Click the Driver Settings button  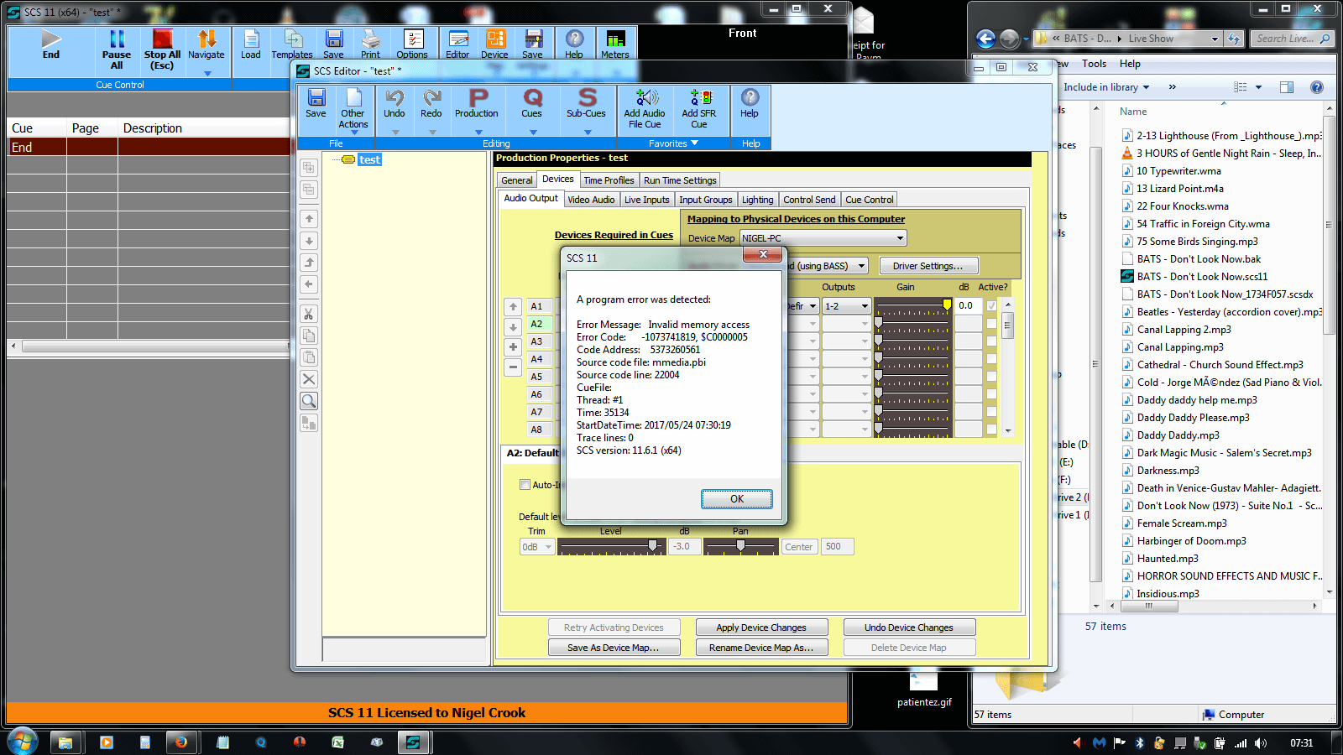pos(928,266)
